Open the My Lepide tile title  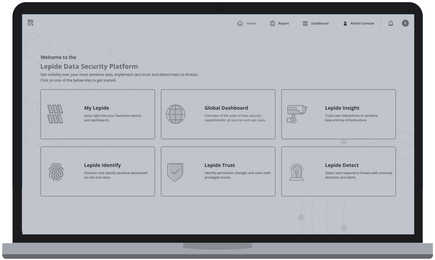click(x=96, y=108)
